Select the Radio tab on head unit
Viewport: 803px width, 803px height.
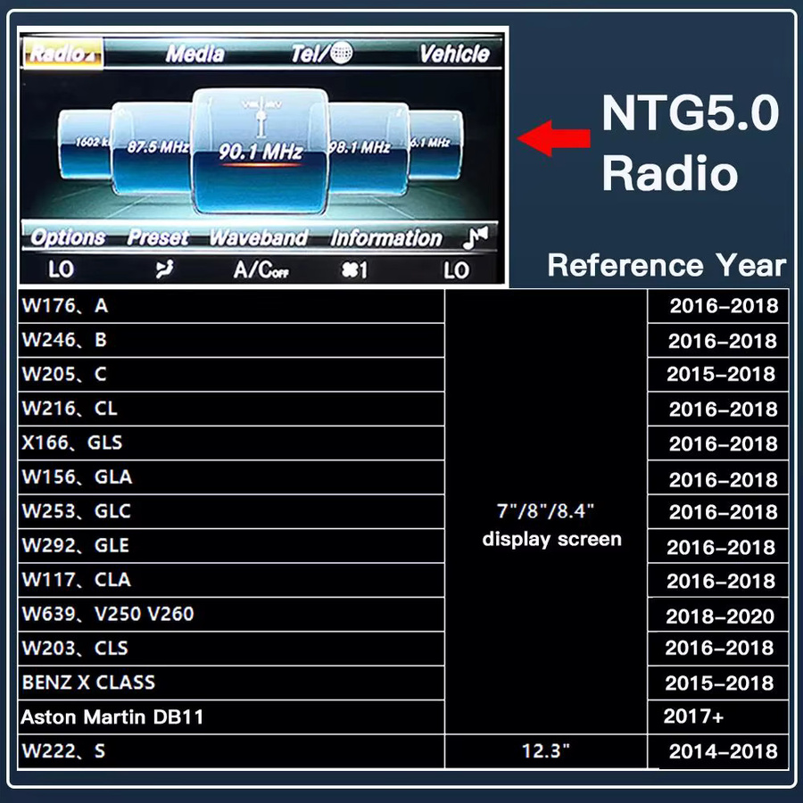[62, 53]
